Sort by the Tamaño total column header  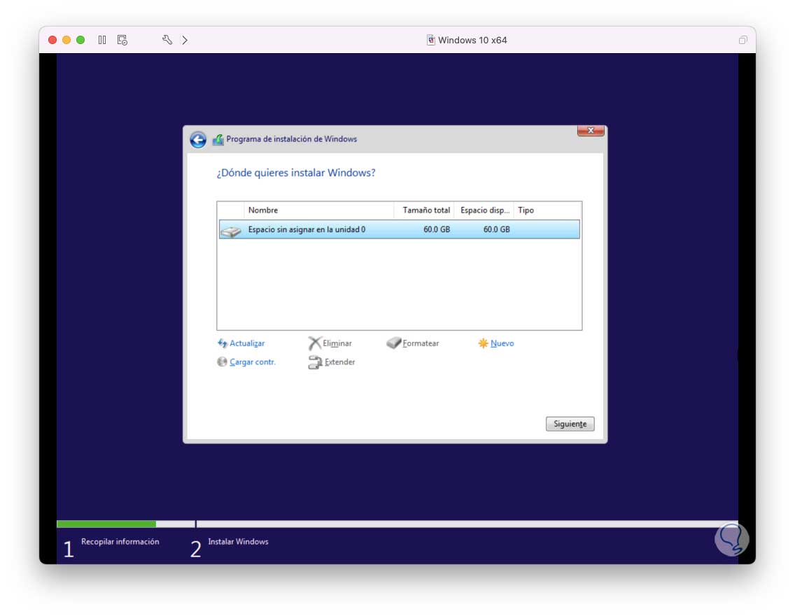coord(424,210)
